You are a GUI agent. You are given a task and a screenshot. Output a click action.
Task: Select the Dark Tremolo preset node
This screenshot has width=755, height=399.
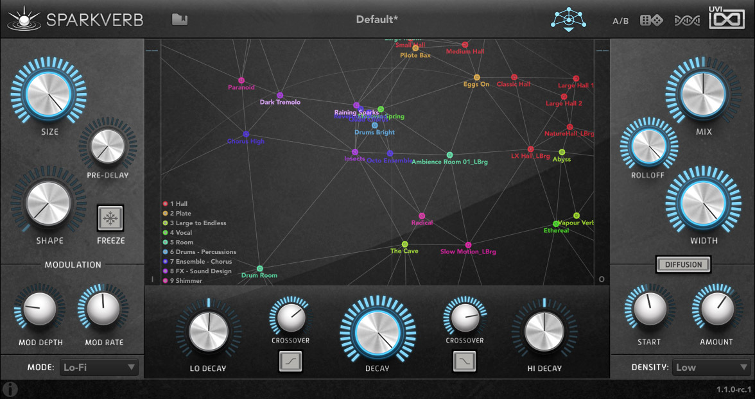point(280,96)
